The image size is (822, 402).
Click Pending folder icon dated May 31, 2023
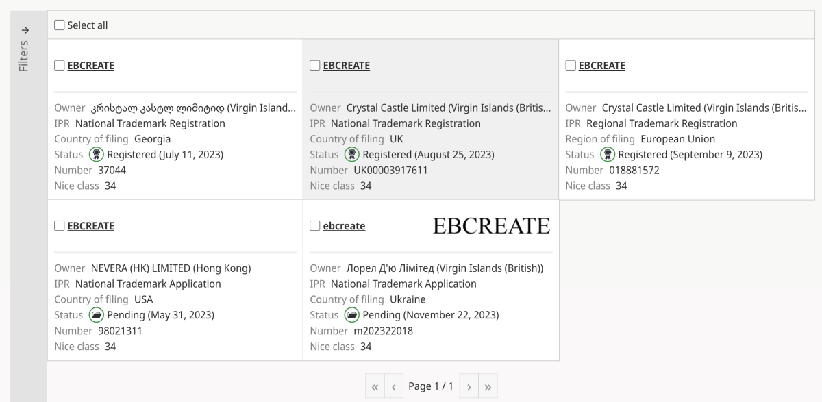click(95, 315)
